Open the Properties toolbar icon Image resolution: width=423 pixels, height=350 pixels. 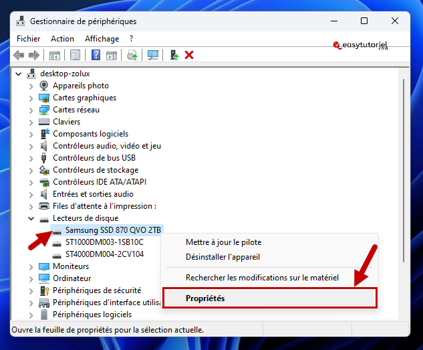[76, 56]
